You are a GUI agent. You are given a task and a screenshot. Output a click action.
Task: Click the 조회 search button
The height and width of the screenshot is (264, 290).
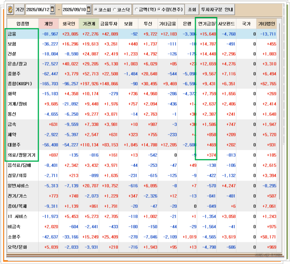click(192, 9)
